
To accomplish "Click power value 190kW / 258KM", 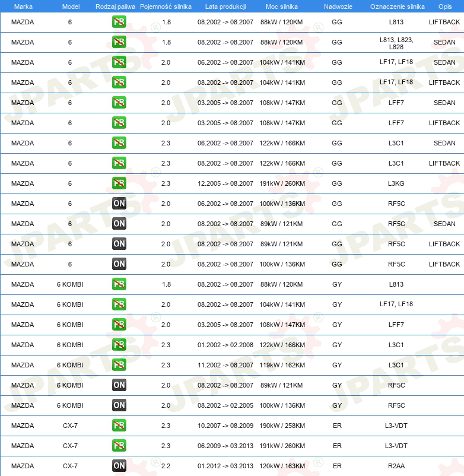I will click(x=282, y=426).
